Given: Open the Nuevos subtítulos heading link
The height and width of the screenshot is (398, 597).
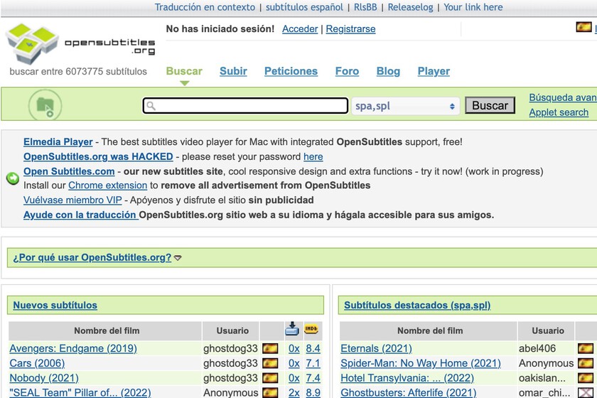Looking at the screenshot, I should coord(55,306).
